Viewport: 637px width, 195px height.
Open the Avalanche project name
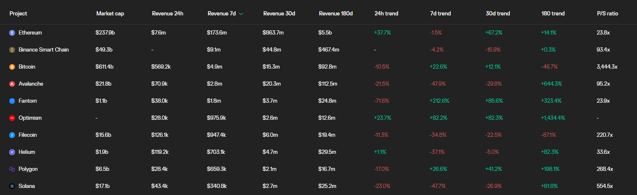[31, 84]
